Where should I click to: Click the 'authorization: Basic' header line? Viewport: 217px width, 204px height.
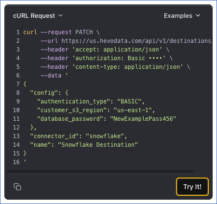pyautogui.click(x=107, y=58)
